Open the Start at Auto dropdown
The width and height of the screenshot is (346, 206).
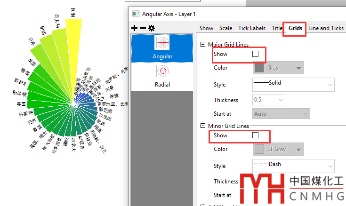click(x=281, y=114)
